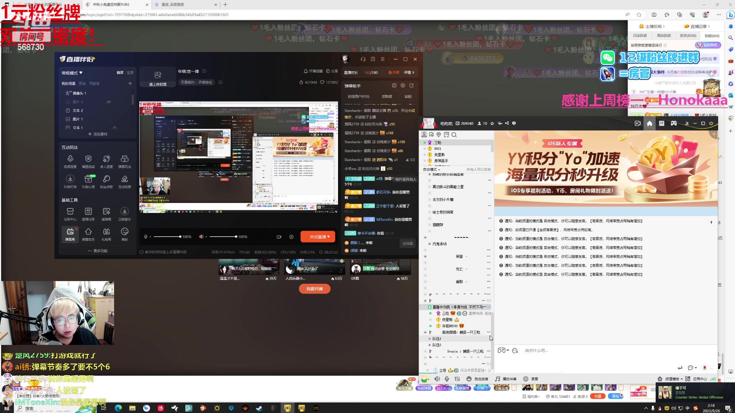
Task: Select 钻粉 tab in 弹幕助手
Action: coord(408,96)
